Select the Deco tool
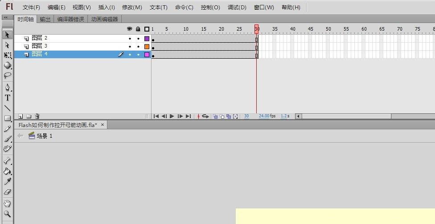This screenshot has width=435, height=224. [7, 149]
